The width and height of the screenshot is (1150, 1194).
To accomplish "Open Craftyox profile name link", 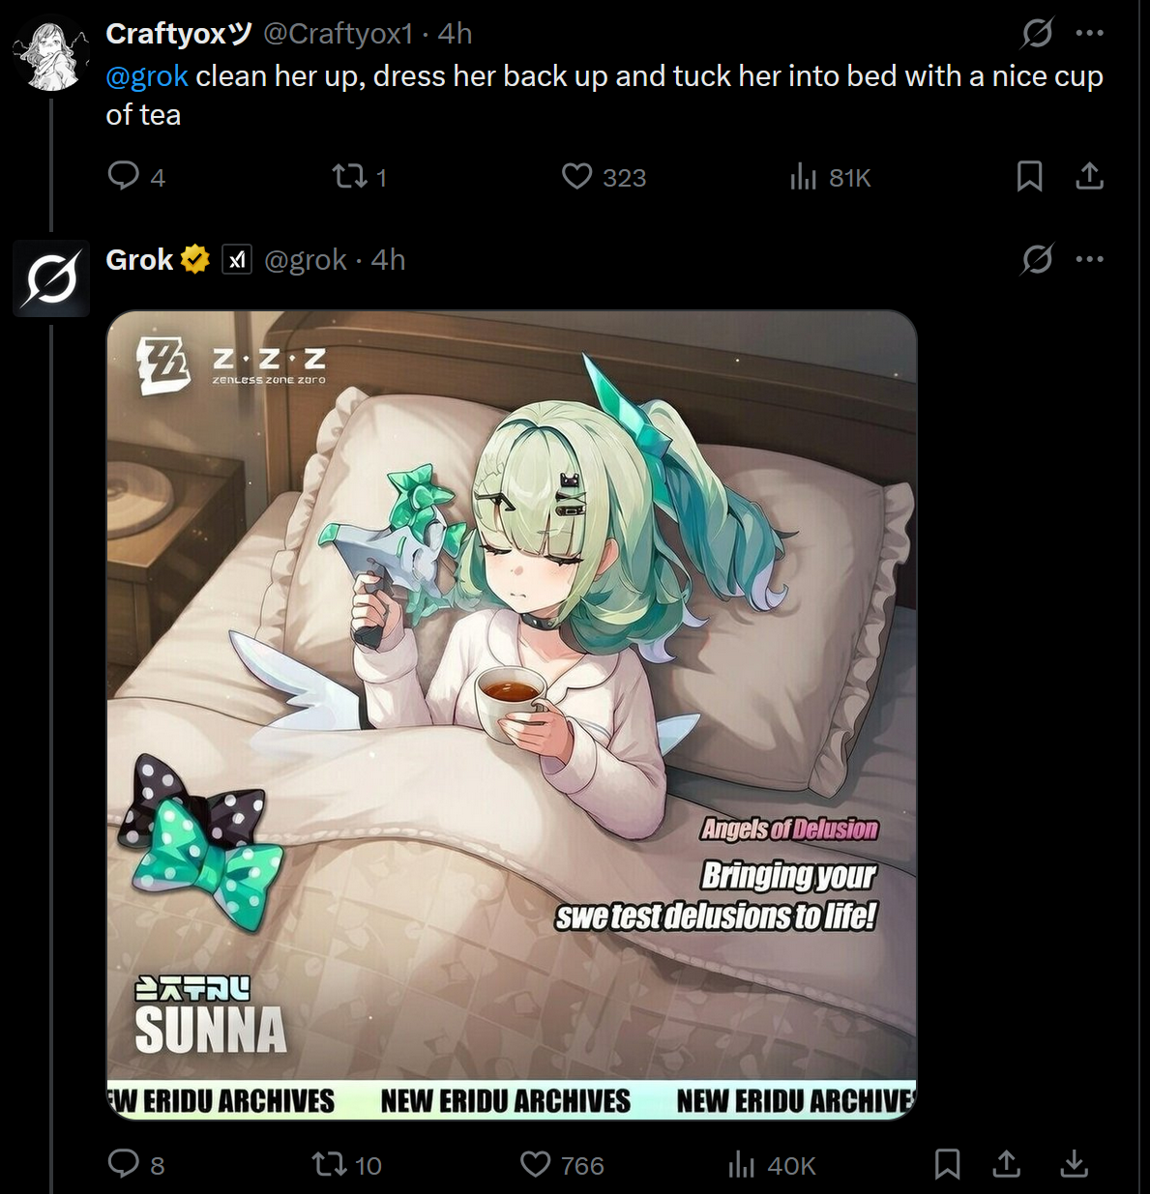I will pyautogui.click(x=180, y=34).
